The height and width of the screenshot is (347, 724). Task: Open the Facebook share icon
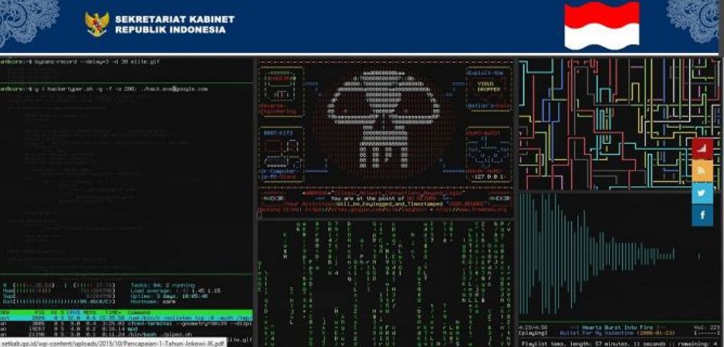[x=702, y=214]
